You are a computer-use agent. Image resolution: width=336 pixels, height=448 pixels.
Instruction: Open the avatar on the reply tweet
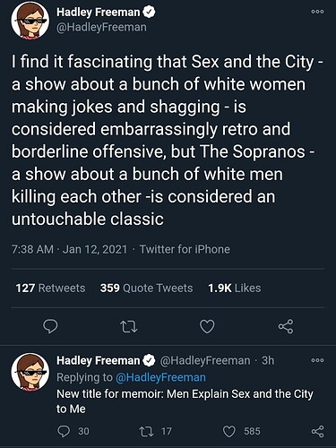(30, 372)
